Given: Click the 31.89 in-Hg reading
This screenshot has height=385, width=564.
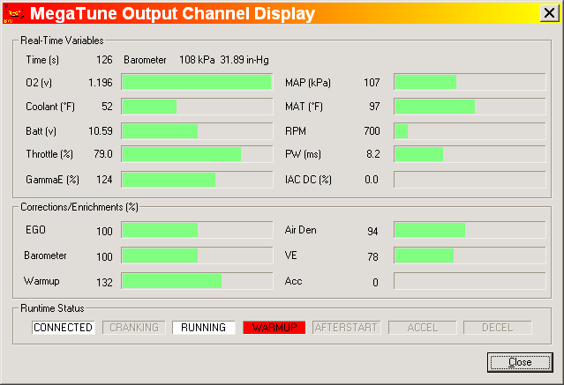Looking at the screenshot, I should click(x=244, y=60).
